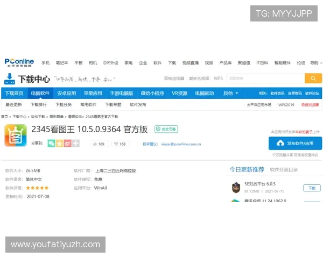Click 看图软件 in breadcrumb
Screen dimensions: 323x258
pos(75,117)
